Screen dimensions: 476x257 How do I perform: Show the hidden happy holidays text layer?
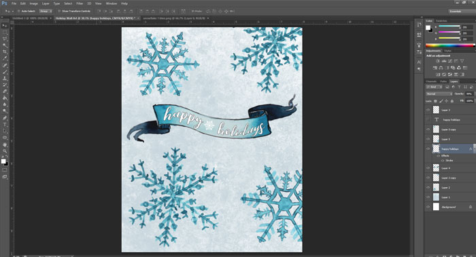(428, 120)
